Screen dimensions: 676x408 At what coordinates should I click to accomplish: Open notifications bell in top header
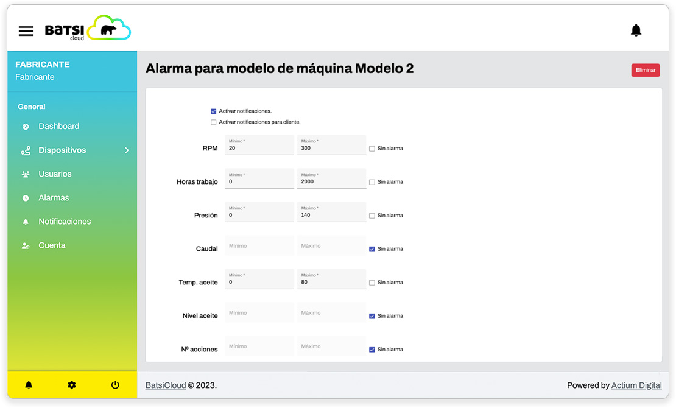(x=636, y=30)
